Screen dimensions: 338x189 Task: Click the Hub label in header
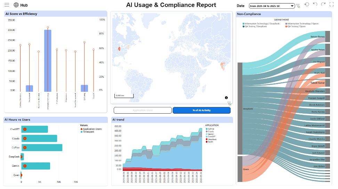click(x=24, y=5)
